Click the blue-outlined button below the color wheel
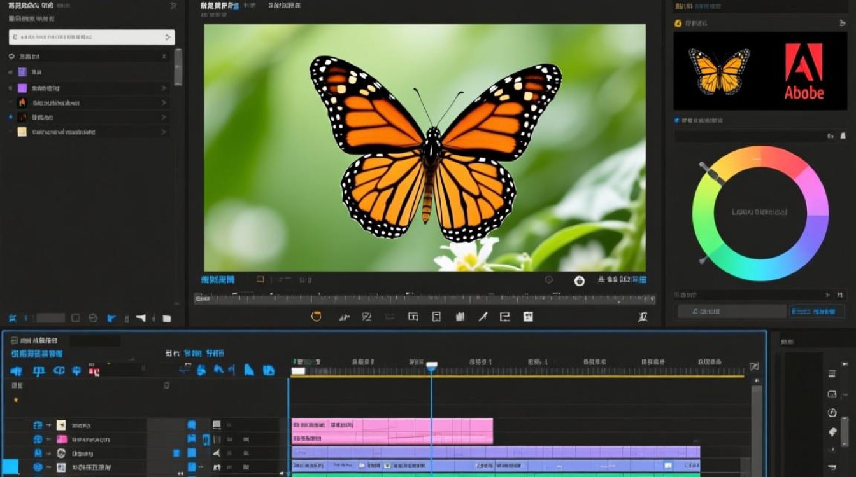 tap(812, 311)
